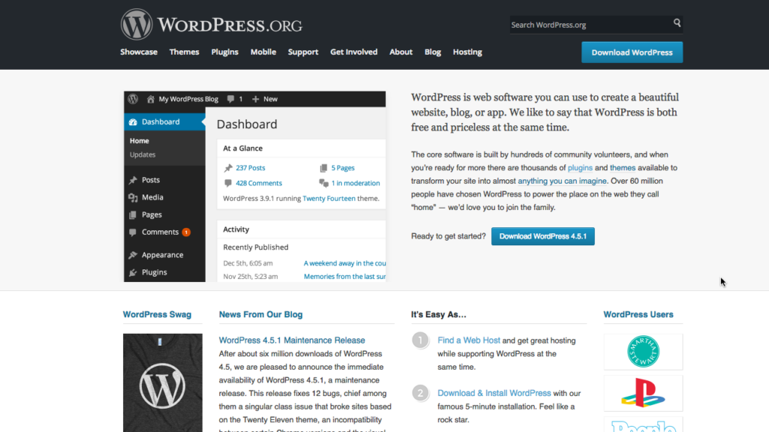Click the PlayStation logo thumbnail
Screen dimensions: 769x432
point(643,393)
